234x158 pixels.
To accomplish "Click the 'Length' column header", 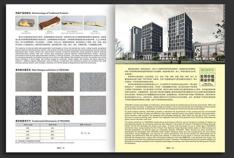I will pos(28,125).
